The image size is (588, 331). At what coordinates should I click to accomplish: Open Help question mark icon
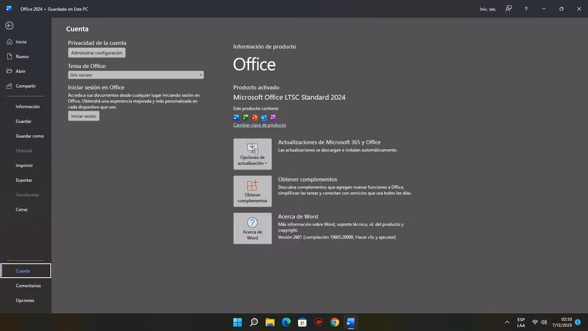pos(526,9)
